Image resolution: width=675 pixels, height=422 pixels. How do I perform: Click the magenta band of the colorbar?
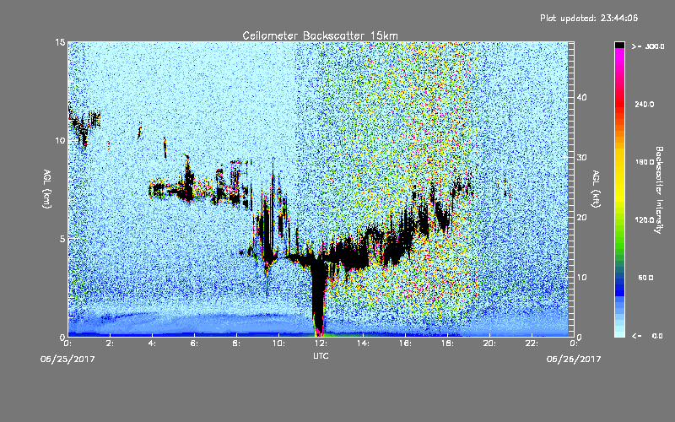[x=619, y=55]
